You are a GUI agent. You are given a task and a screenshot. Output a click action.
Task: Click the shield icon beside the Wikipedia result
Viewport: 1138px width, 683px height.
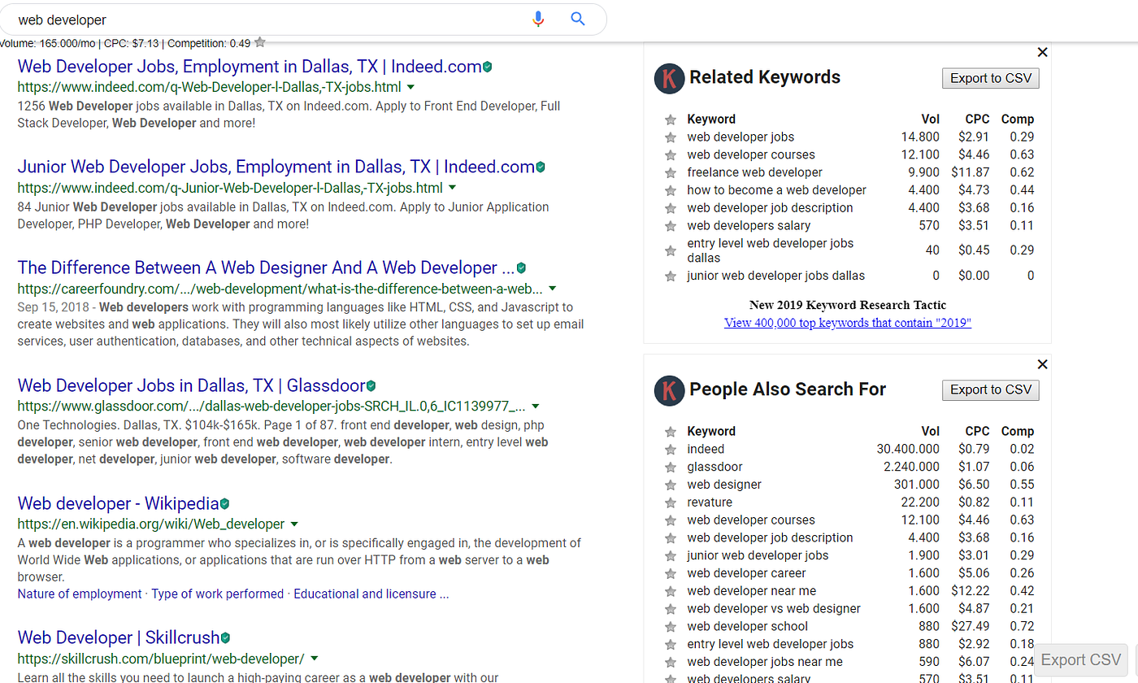click(224, 503)
